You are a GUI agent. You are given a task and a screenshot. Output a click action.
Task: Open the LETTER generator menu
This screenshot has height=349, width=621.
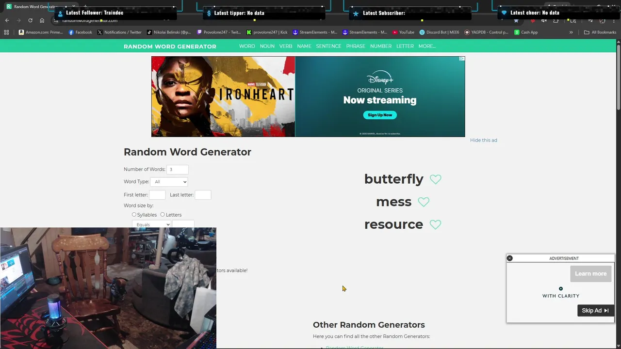pos(405,46)
